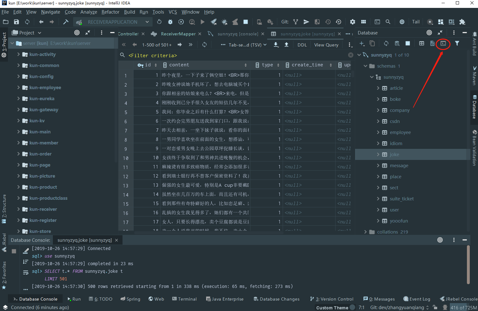Open the Navigate menu
Image resolution: width=478 pixels, height=311 pixels.
click(x=51, y=12)
